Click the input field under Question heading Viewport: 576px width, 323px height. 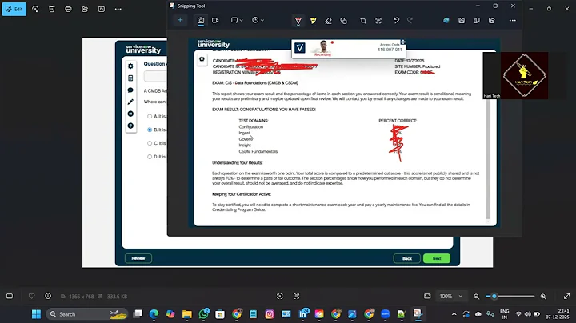(x=155, y=76)
